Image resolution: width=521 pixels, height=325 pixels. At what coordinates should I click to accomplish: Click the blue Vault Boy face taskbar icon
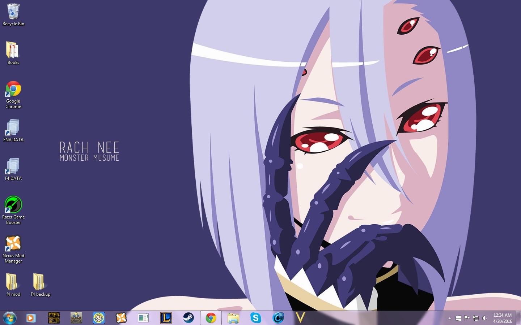tap(99, 318)
